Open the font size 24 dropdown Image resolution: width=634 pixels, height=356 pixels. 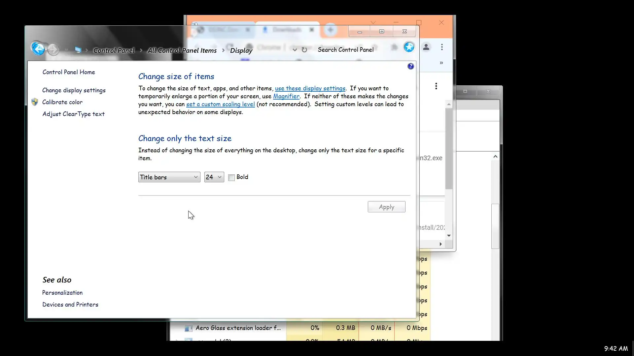click(x=214, y=177)
